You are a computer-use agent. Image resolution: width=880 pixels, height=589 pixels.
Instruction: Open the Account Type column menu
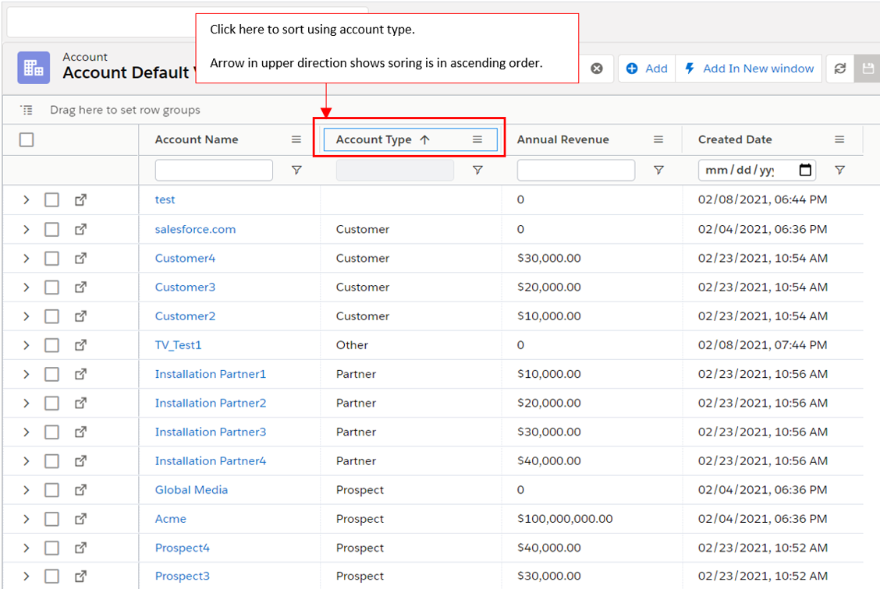pyautogui.click(x=477, y=139)
